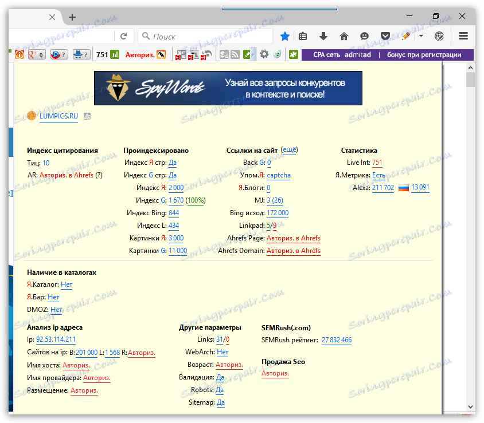The image size is (484, 423).
Task: Open the admitad CPA network banner
Action: 388,55
